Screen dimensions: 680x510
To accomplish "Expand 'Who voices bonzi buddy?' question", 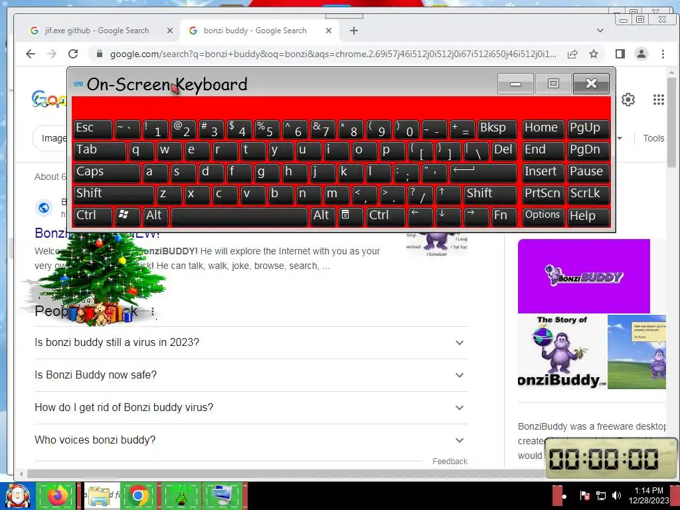I will [250, 440].
